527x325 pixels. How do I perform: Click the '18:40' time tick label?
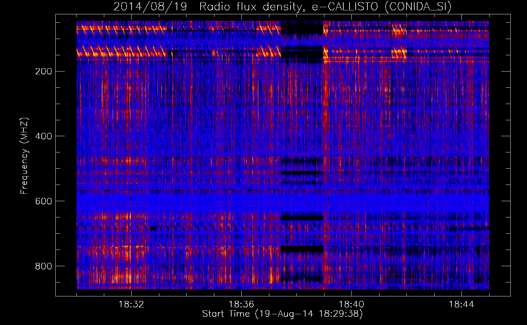pyautogui.click(x=351, y=305)
